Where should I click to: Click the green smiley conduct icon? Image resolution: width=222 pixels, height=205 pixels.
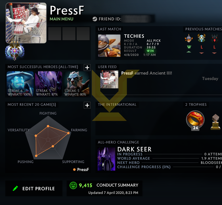[x=73, y=185]
